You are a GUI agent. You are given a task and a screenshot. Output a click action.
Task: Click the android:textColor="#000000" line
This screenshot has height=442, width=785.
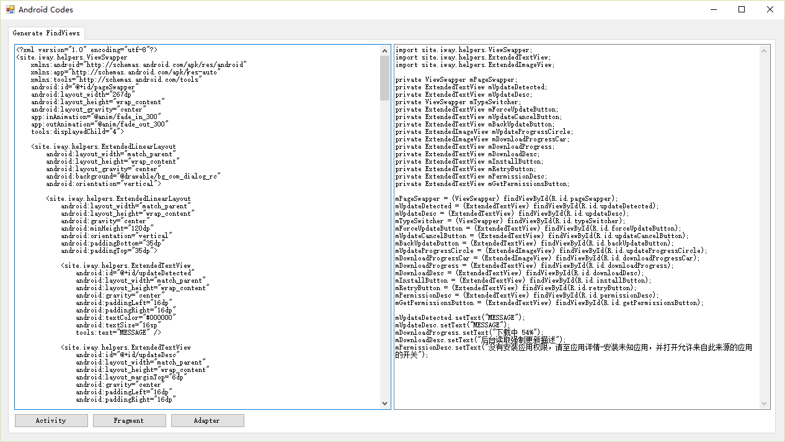tap(126, 317)
